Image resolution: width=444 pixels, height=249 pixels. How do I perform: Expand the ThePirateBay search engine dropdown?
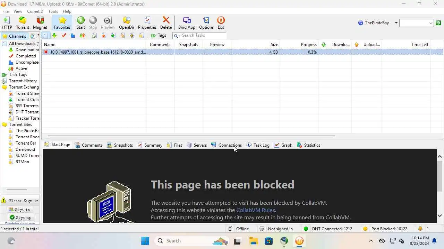(x=396, y=23)
